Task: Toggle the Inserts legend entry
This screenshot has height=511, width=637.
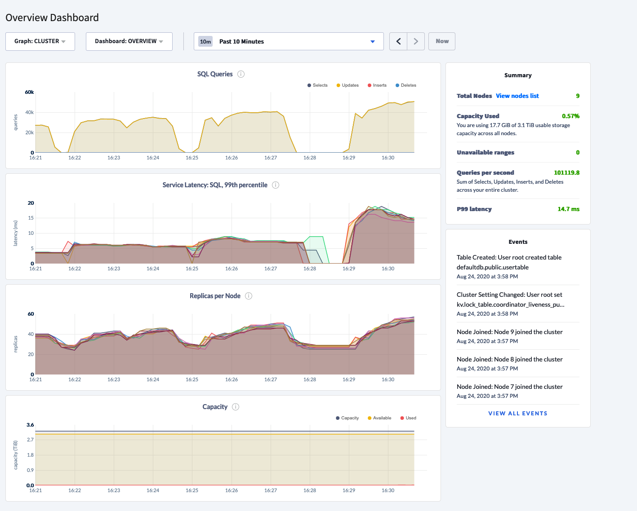Action: 377,85
